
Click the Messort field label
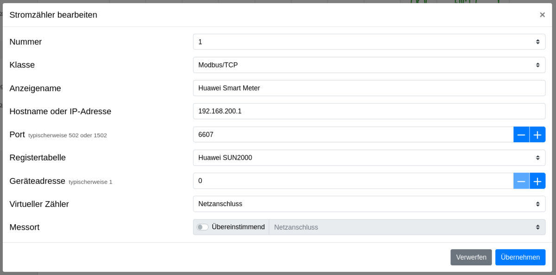(25, 227)
